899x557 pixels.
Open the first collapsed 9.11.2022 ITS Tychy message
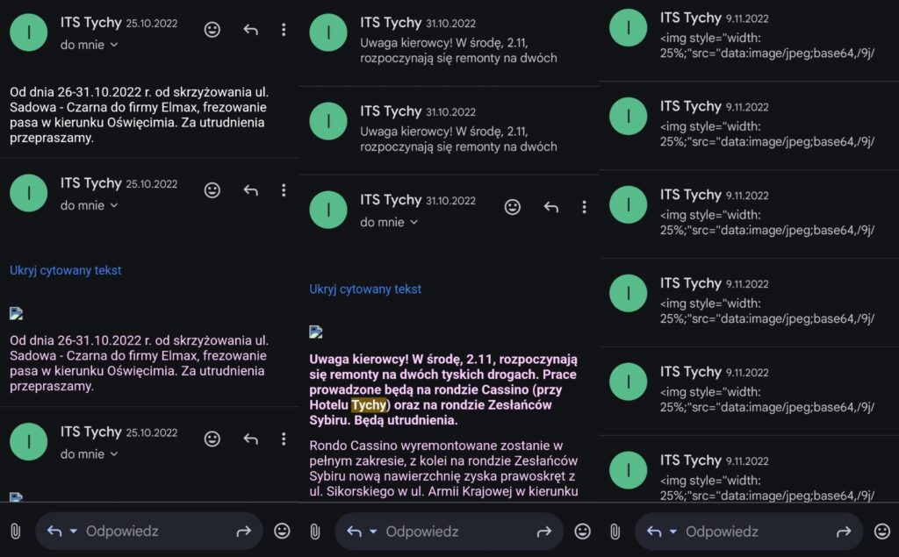749,38
